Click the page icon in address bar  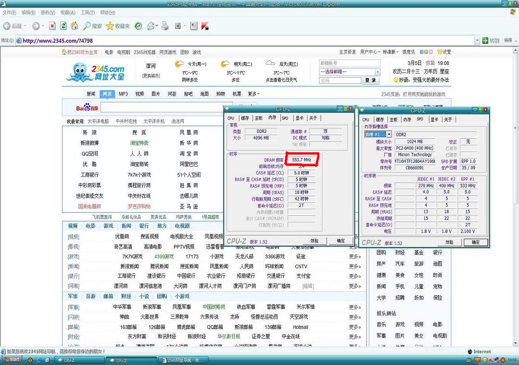pyautogui.click(x=19, y=41)
